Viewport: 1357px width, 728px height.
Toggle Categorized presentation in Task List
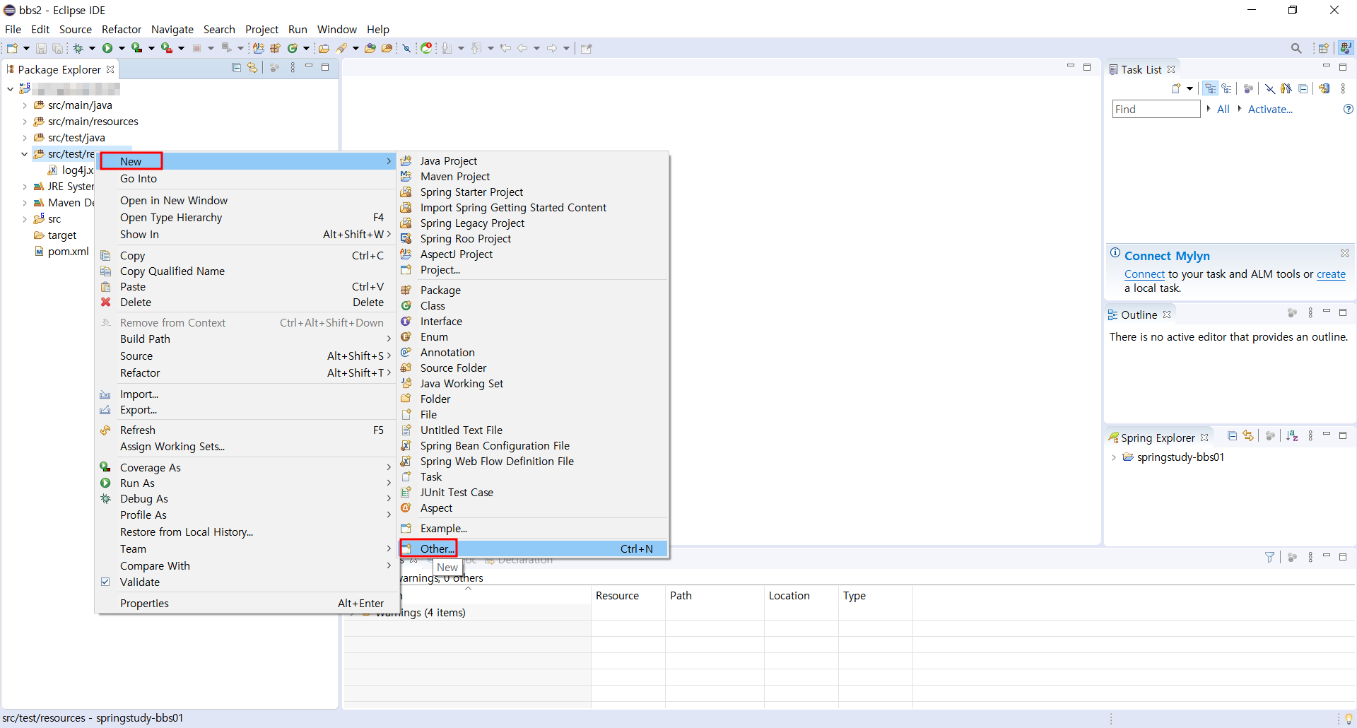click(x=1211, y=88)
